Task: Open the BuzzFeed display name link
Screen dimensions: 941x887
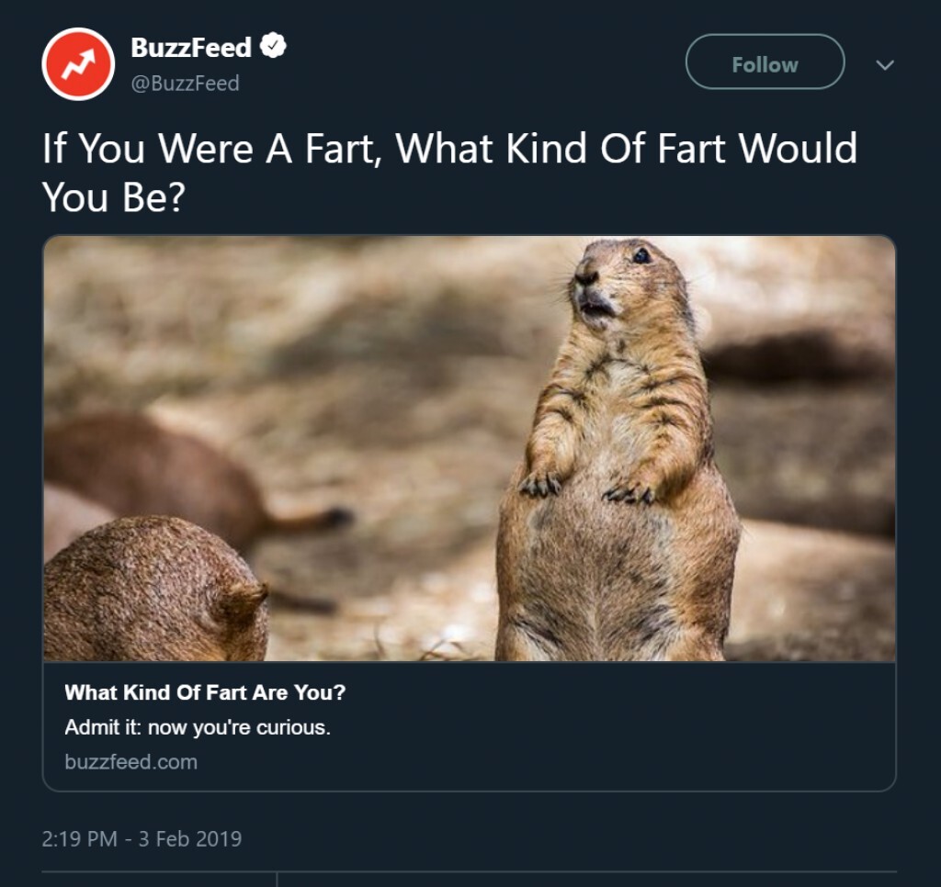Action: (x=191, y=48)
